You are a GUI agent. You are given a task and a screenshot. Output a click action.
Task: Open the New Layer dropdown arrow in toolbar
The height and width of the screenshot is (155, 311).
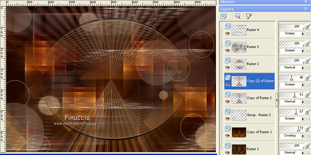[229, 16]
